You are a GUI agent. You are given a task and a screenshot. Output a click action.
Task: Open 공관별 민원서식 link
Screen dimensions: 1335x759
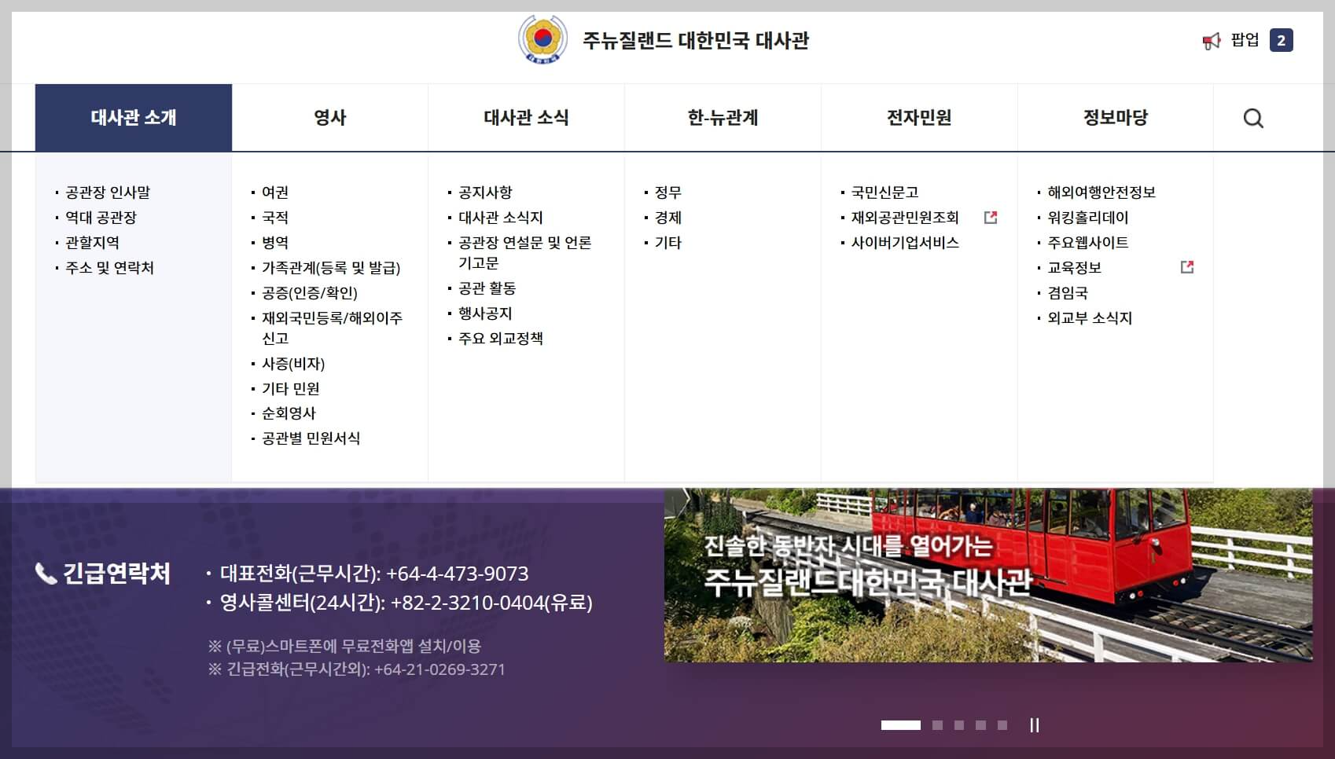pyautogui.click(x=311, y=438)
